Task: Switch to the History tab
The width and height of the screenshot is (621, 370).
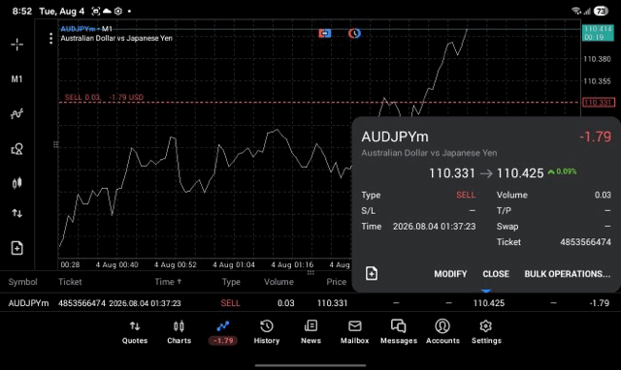Action: pos(267,332)
